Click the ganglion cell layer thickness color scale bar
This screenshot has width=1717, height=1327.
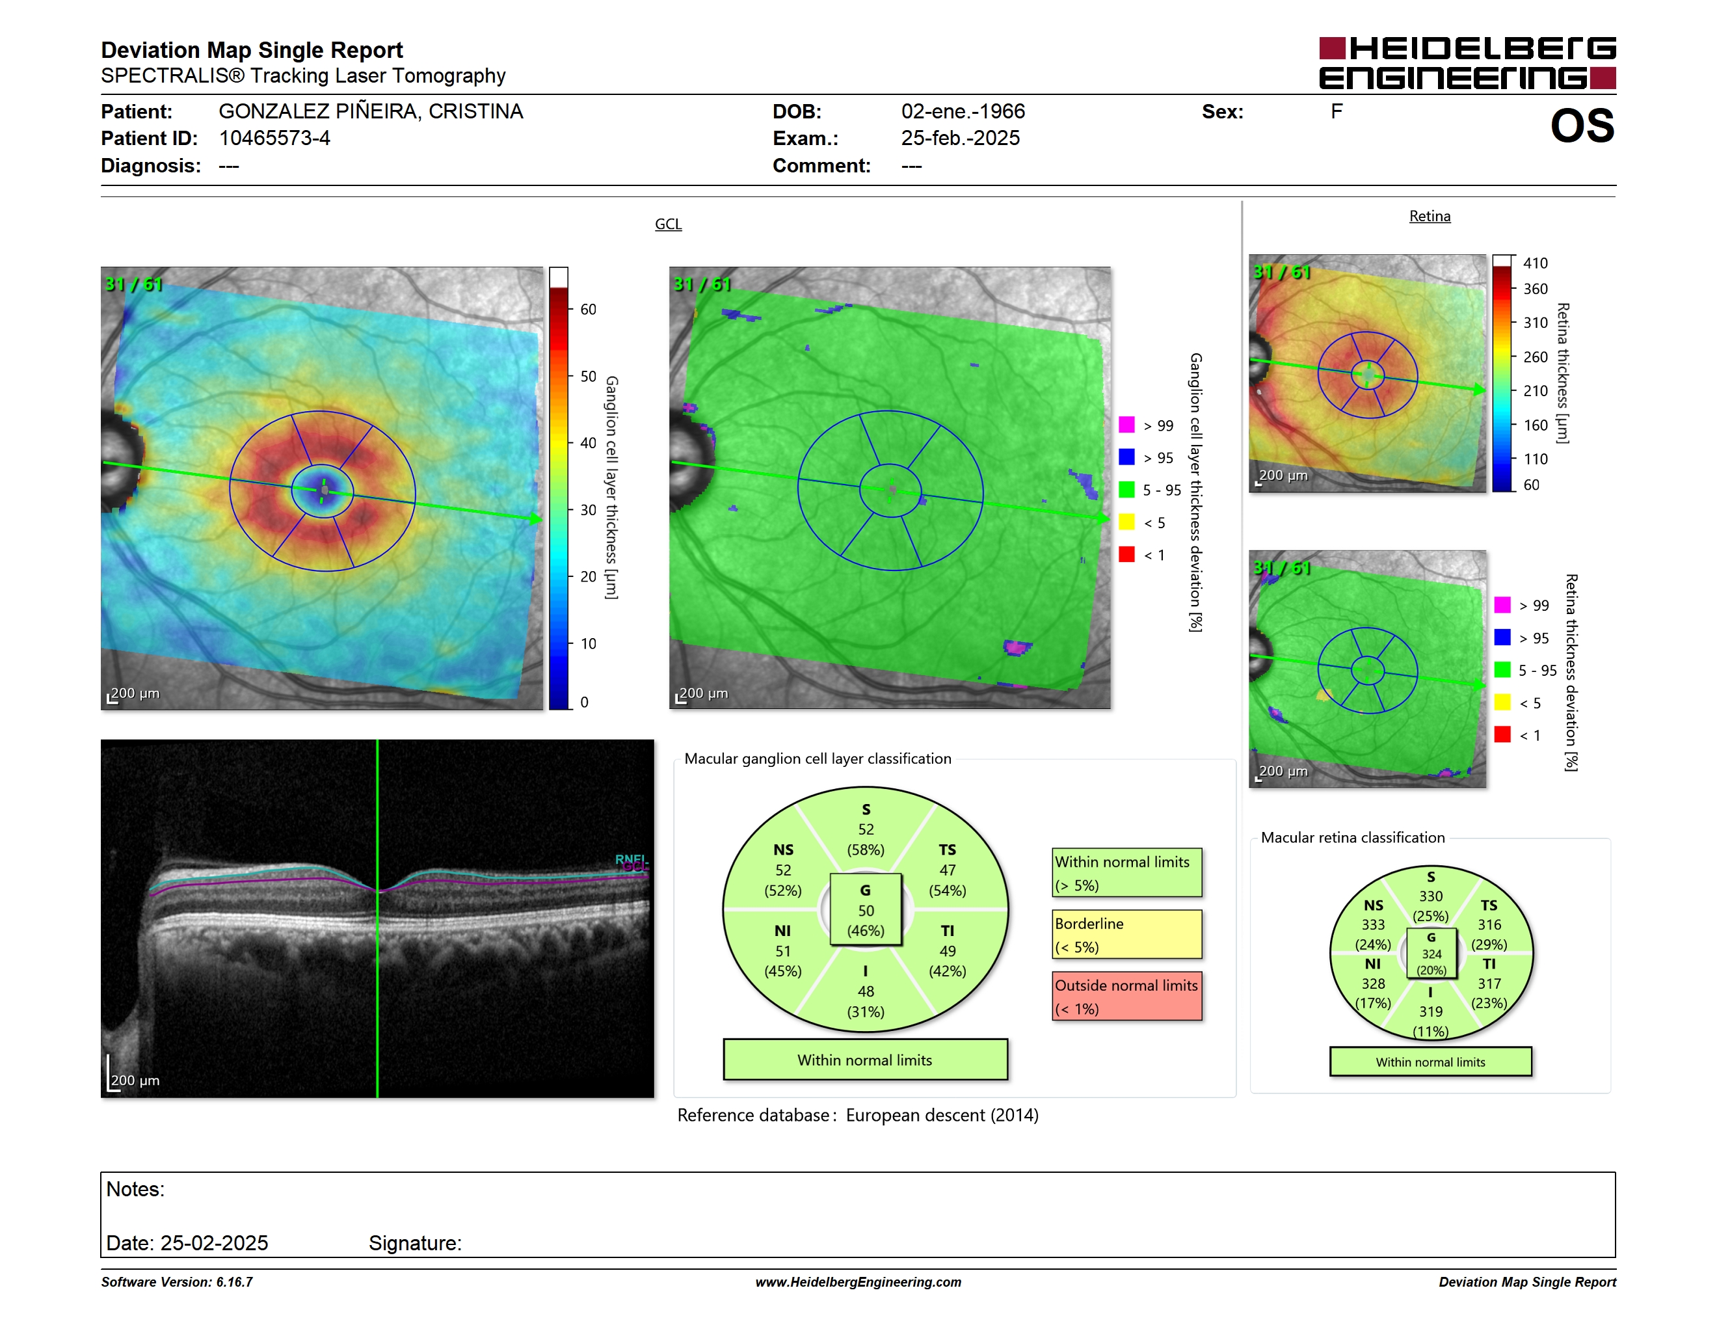click(x=558, y=488)
